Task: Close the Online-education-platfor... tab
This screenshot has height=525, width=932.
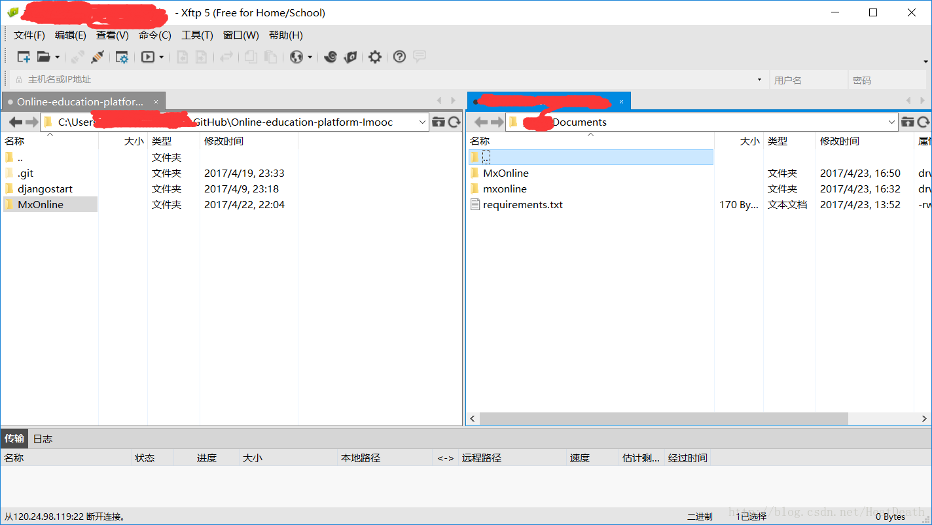Action: click(x=156, y=101)
